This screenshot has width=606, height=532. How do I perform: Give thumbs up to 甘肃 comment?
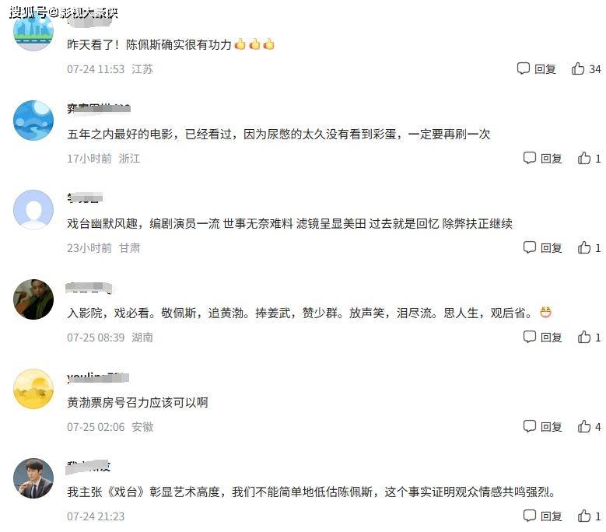click(584, 247)
